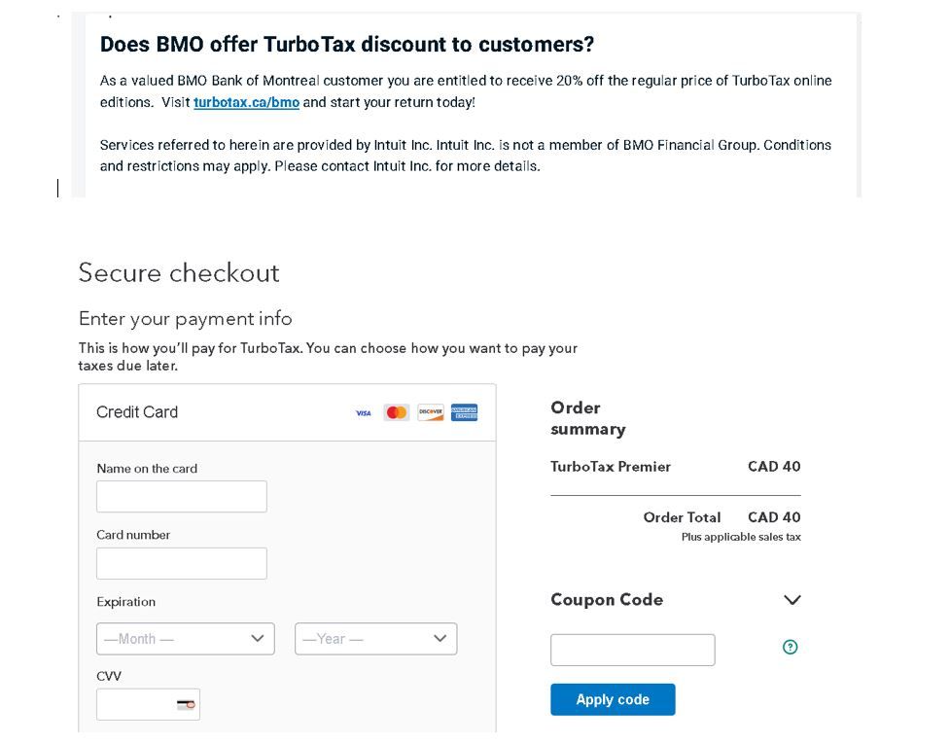This screenshot has height=743, width=950.
Task: Focus the Name on the card field
Action: 181,496
